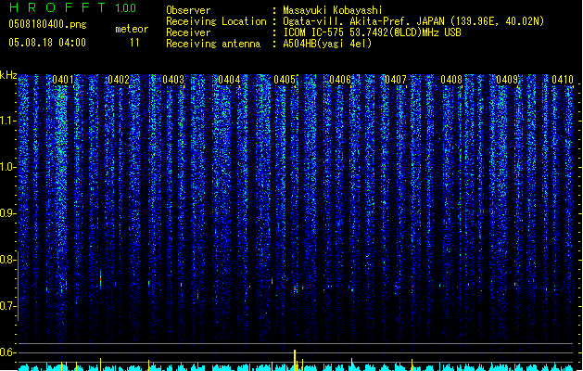This screenshot has width=583, height=371.
Task: Click the 0406 time marker
Action: 340,80
